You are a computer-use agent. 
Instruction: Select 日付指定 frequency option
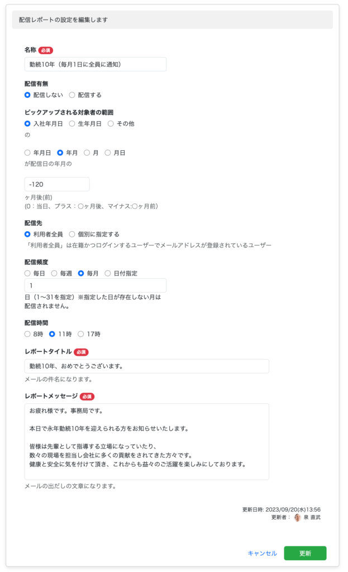[x=108, y=273]
